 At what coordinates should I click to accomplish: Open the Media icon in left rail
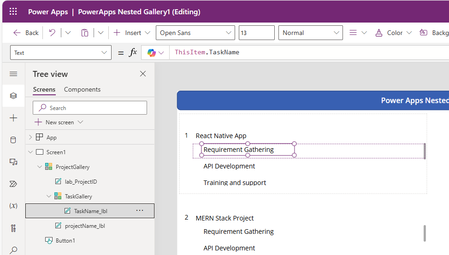click(13, 162)
